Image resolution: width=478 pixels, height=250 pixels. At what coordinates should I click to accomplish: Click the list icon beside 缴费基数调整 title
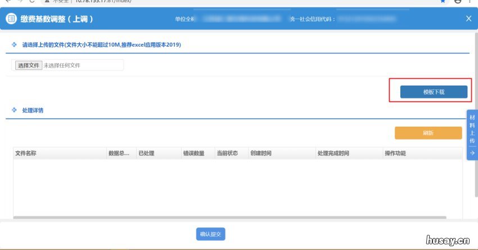(11, 19)
